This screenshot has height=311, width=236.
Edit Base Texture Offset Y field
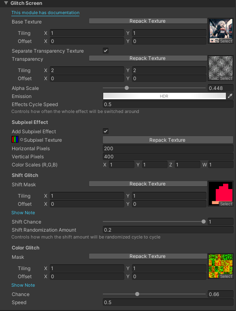[x=169, y=41]
